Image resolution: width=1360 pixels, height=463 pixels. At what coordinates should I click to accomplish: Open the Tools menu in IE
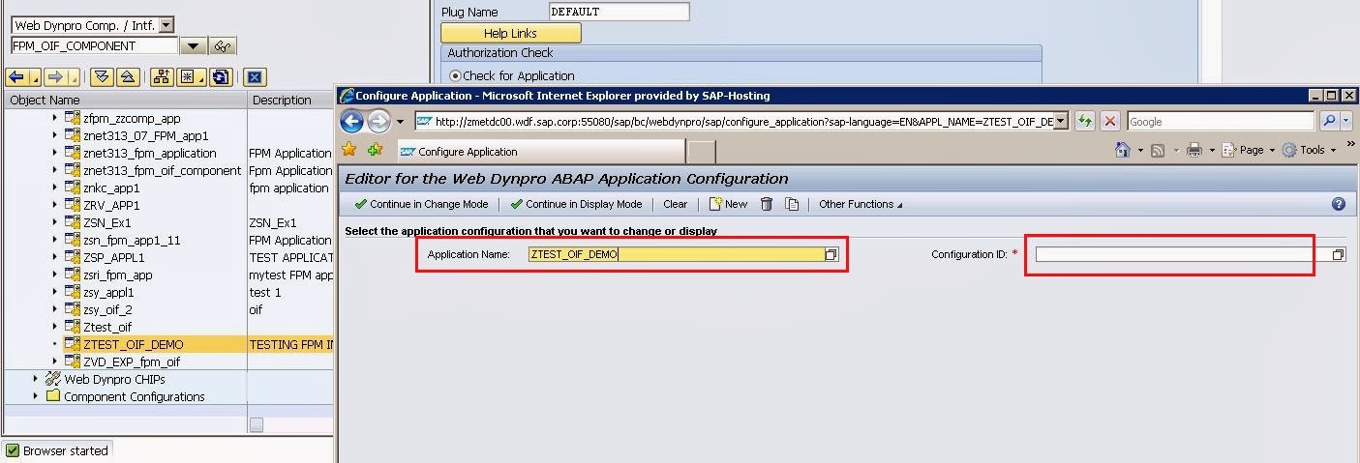[1309, 150]
